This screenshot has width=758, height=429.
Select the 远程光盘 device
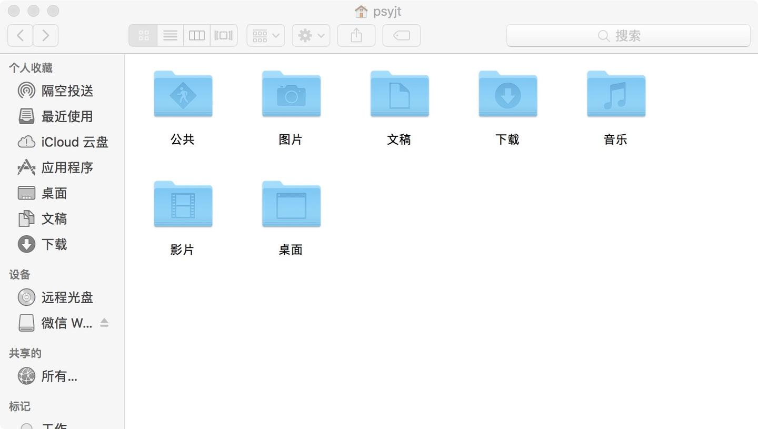click(x=67, y=297)
